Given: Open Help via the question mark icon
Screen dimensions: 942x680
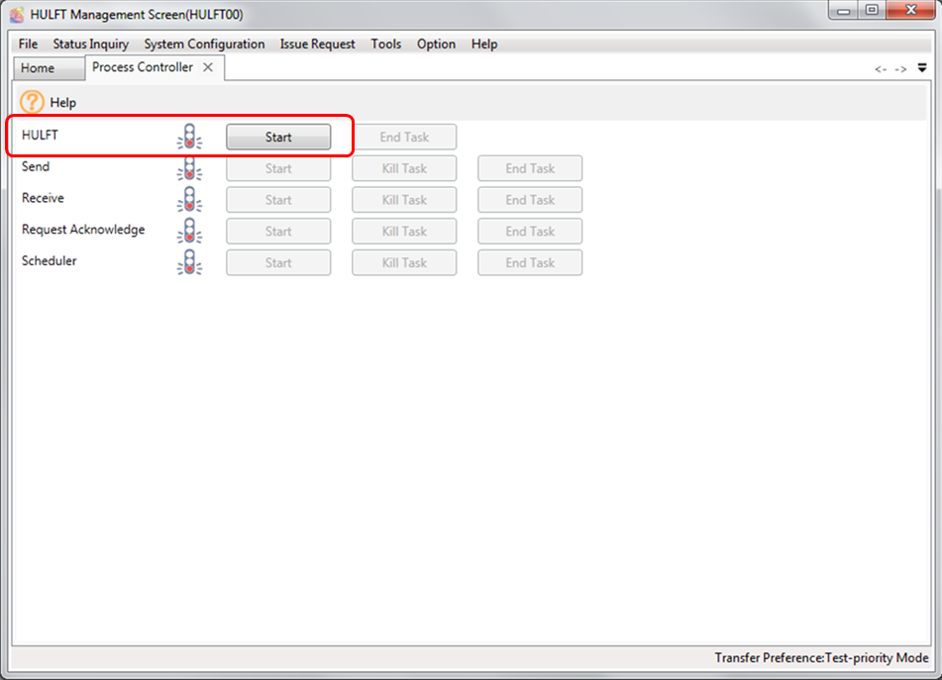Looking at the screenshot, I should (33, 102).
